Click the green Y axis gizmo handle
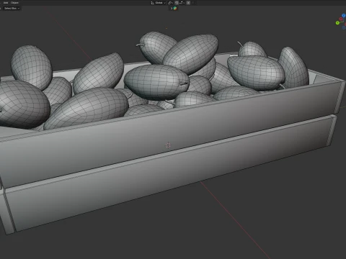 pyautogui.click(x=337, y=23)
